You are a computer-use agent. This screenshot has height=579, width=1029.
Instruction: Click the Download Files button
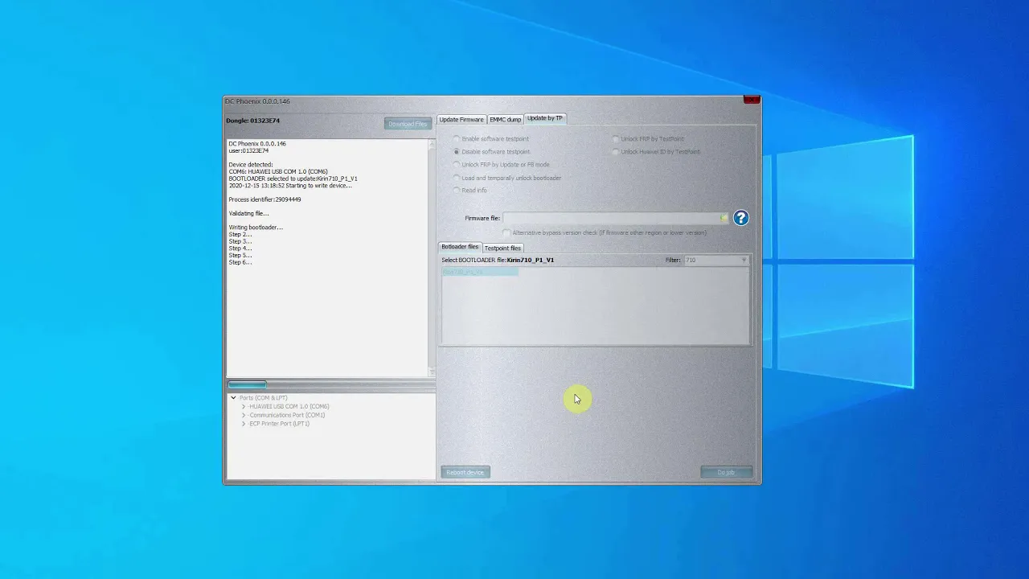click(408, 124)
